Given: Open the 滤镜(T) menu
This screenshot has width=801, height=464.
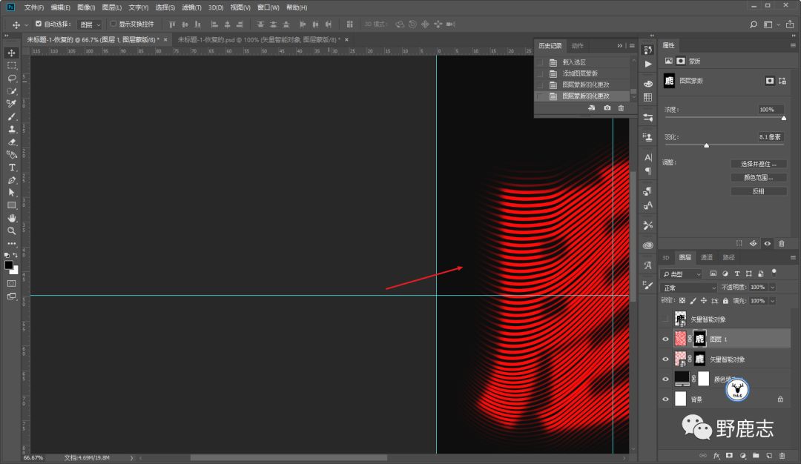Looking at the screenshot, I should [192, 7].
